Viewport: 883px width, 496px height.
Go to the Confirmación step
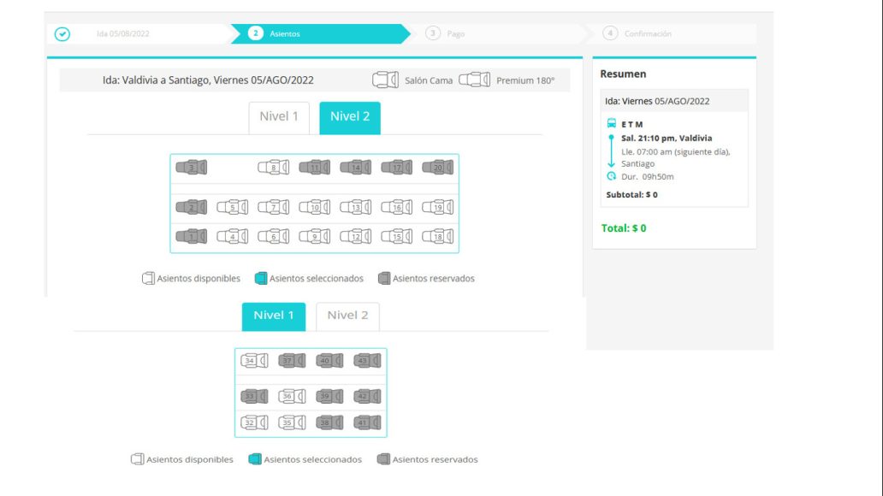pos(647,34)
